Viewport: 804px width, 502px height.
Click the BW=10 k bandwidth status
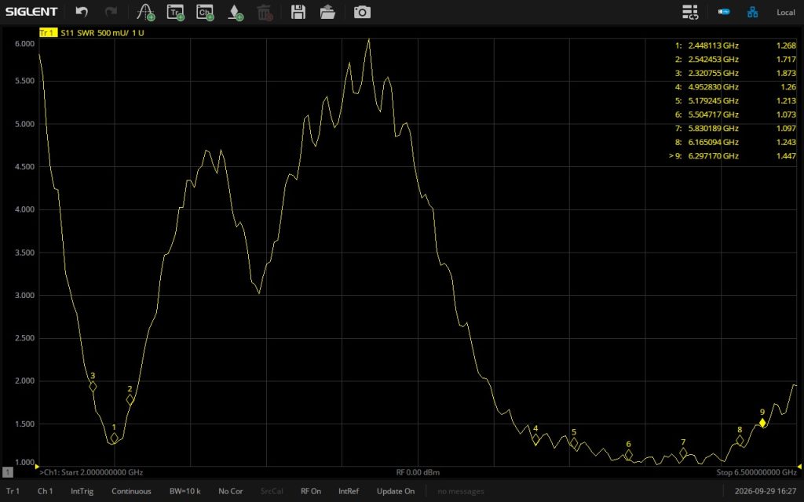coord(185,491)
